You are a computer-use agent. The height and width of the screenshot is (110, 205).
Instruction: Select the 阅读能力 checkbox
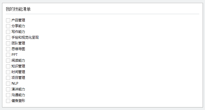(x=8, y=61)
